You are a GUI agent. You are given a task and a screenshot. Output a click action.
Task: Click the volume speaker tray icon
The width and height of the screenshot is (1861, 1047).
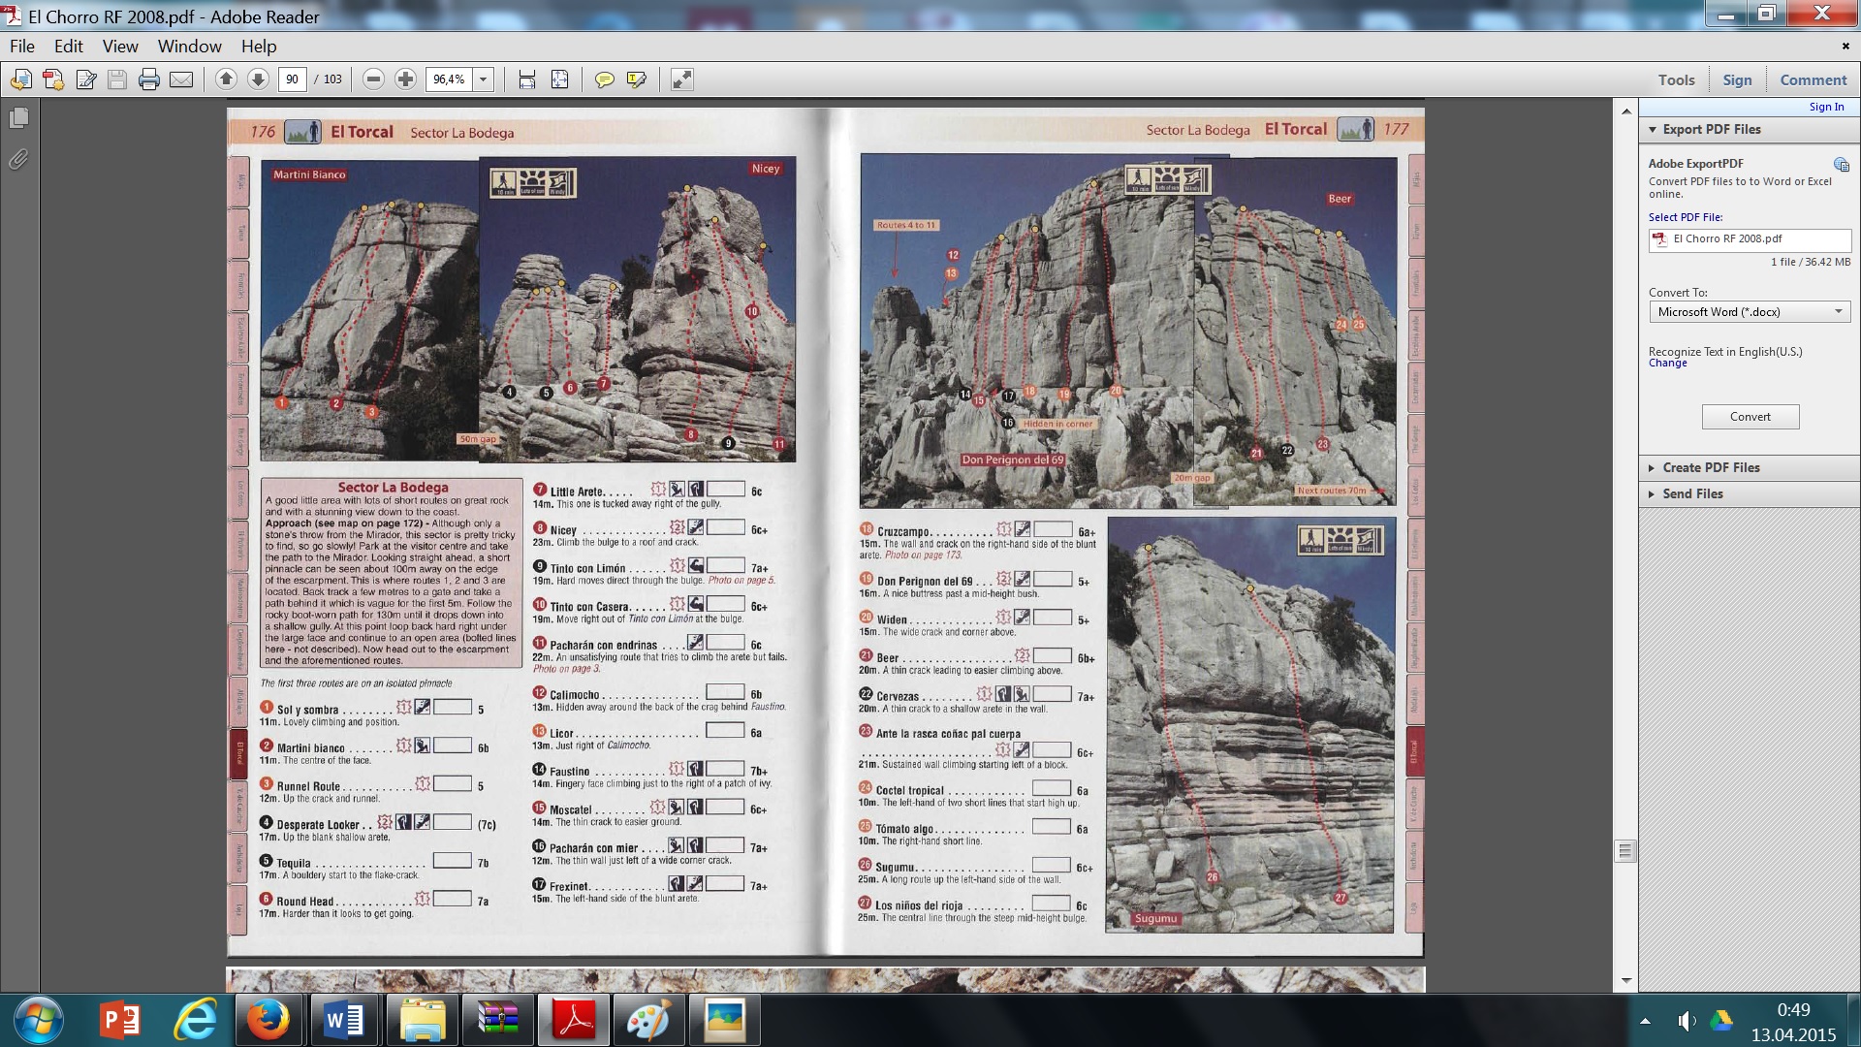(x=1686, y=1021)
